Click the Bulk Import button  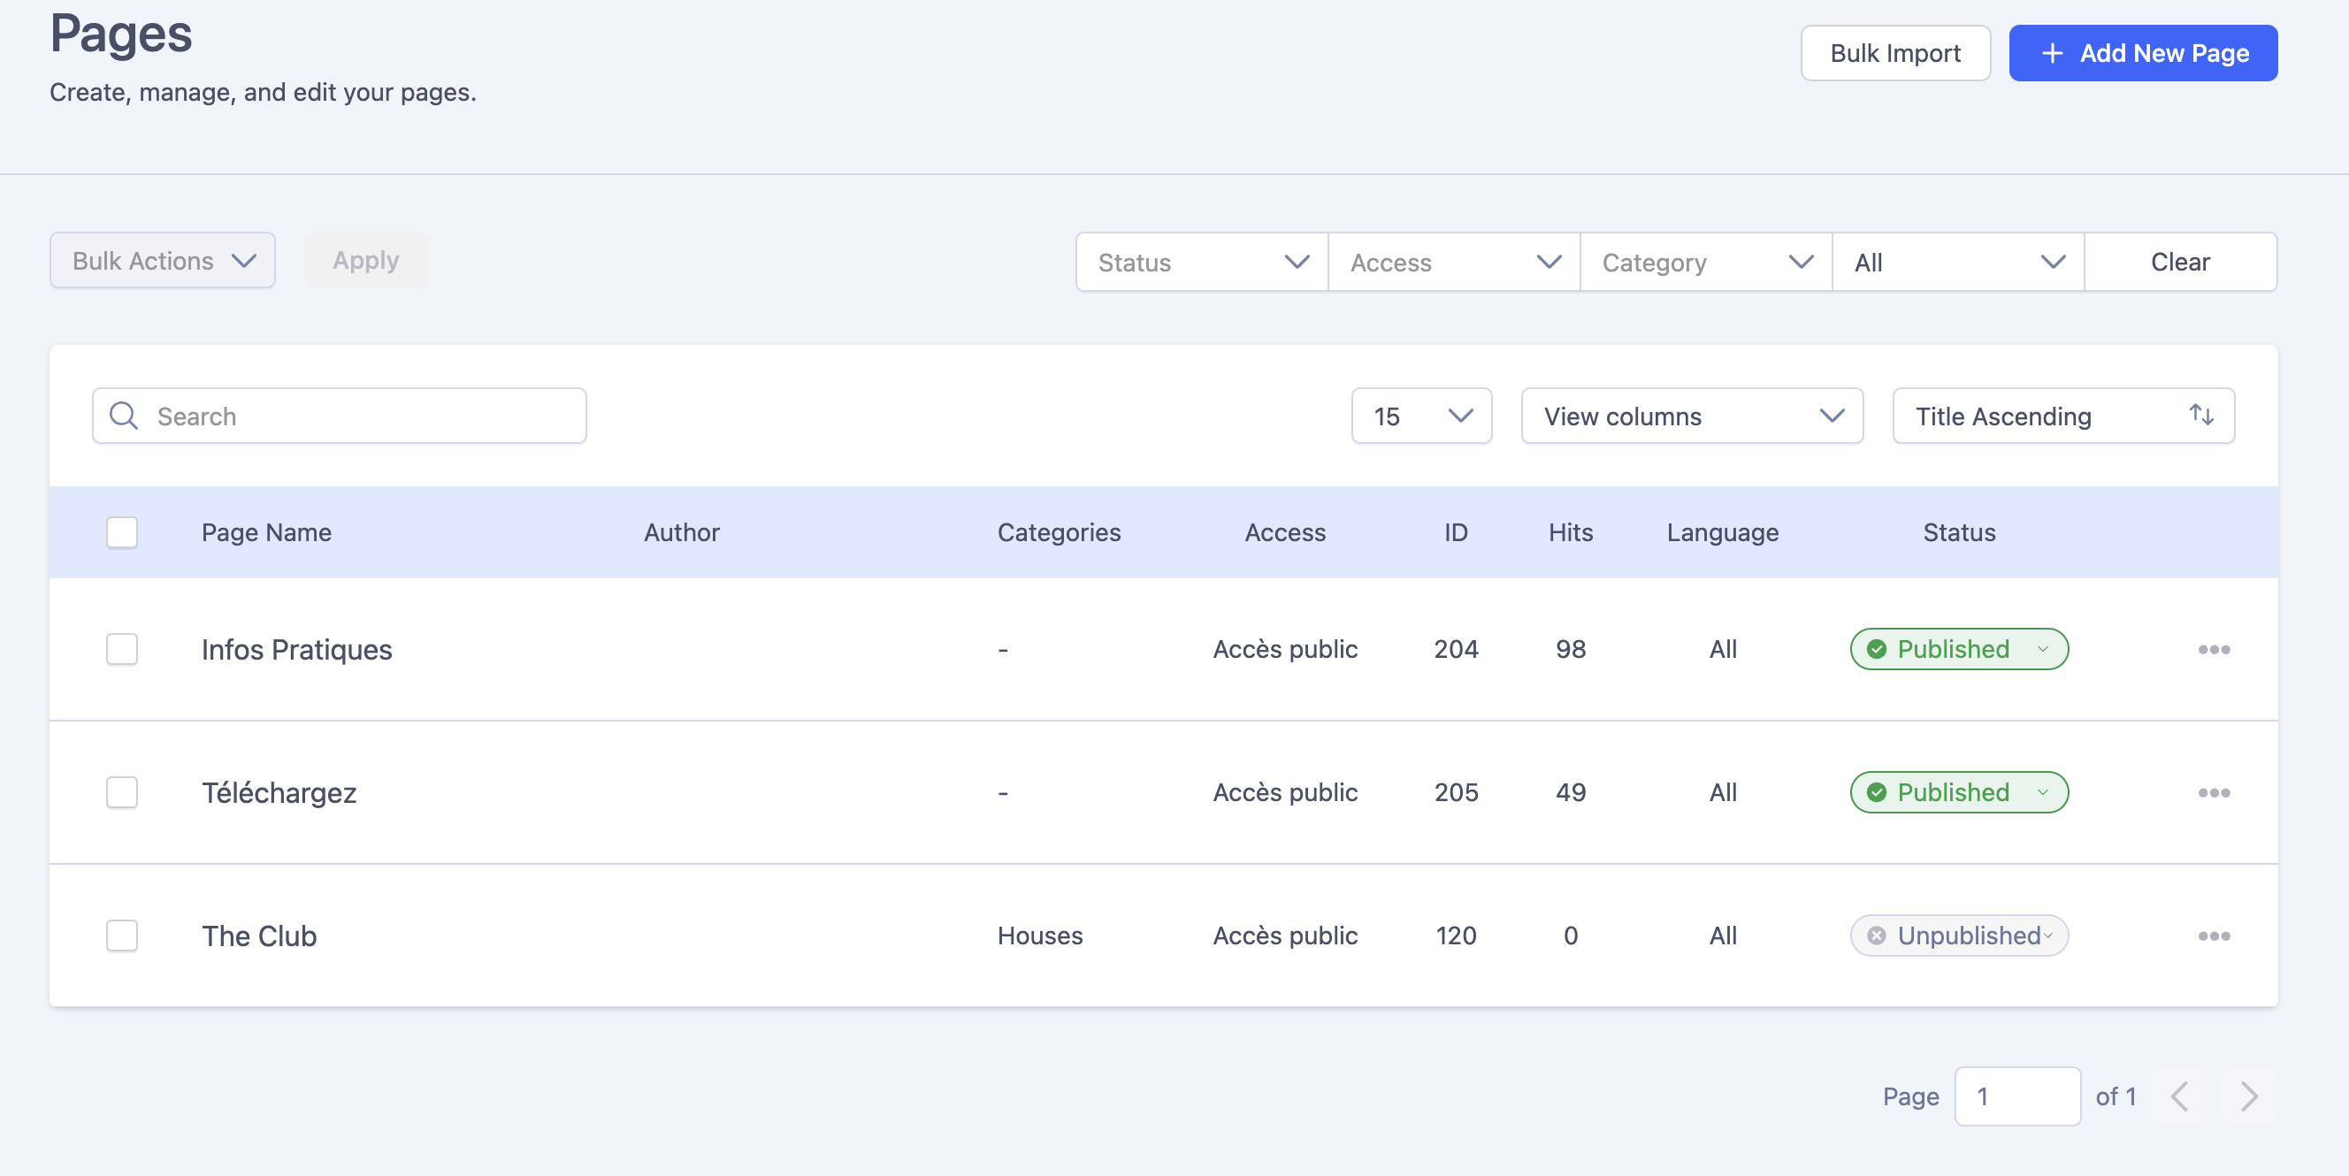1895,53
